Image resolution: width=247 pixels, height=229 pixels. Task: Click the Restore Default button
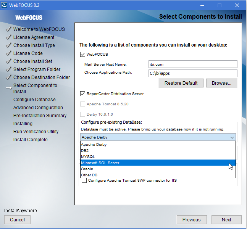[181, 83]
